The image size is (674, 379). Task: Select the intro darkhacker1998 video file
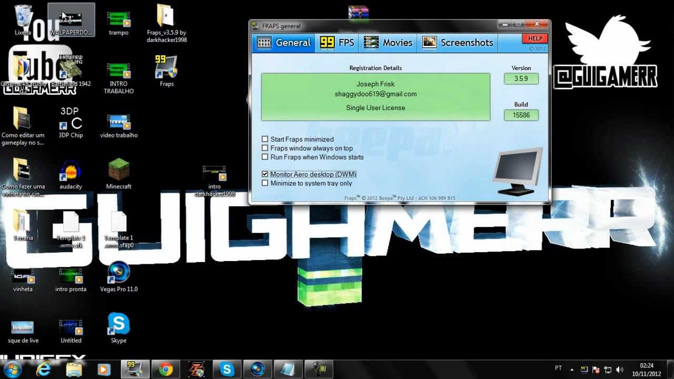click(x=214, y=181)
